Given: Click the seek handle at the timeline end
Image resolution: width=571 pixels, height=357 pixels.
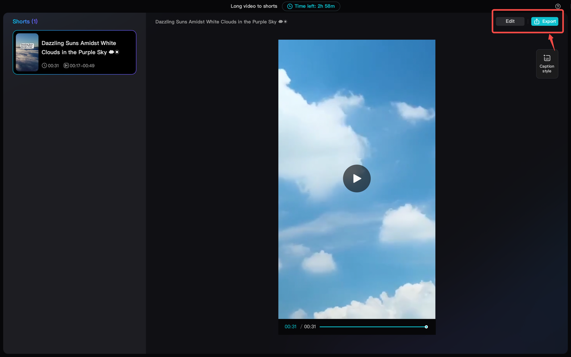Looking at the screenshot, I should pyautogui.click(x=426, y=326).
